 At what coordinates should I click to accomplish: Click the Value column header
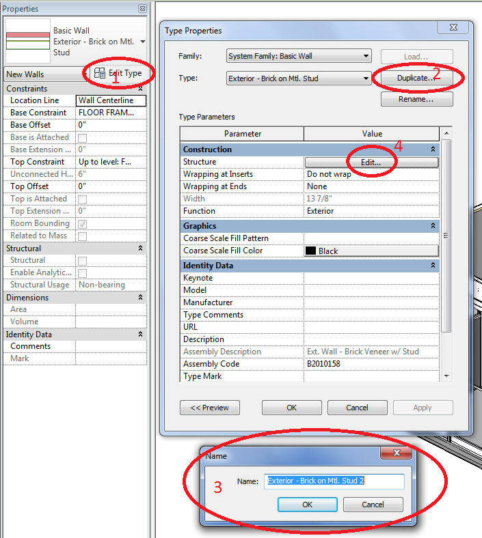click(x=372, y=134)
